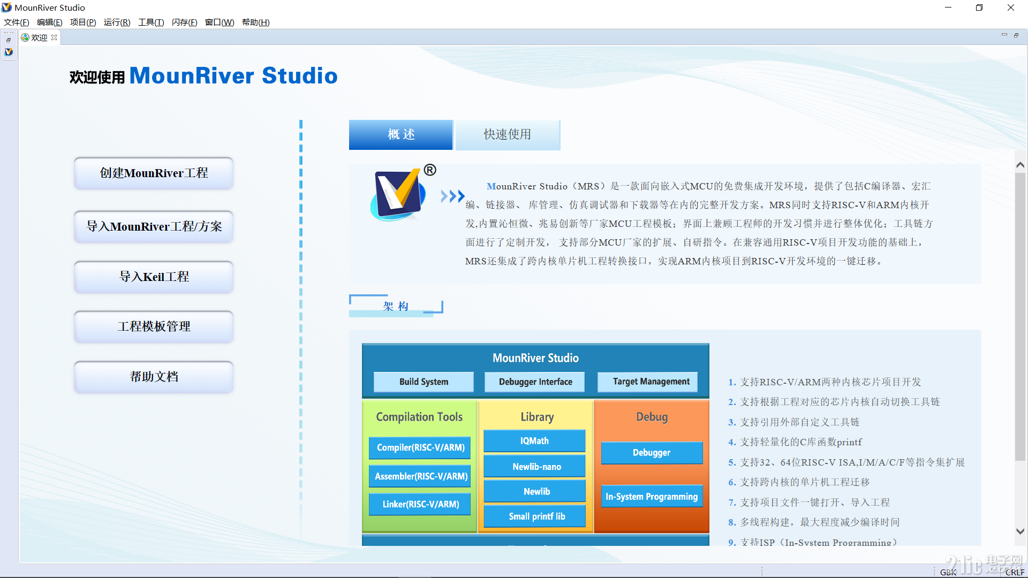Click the CRLF line ending status entry

(1015, 572)
